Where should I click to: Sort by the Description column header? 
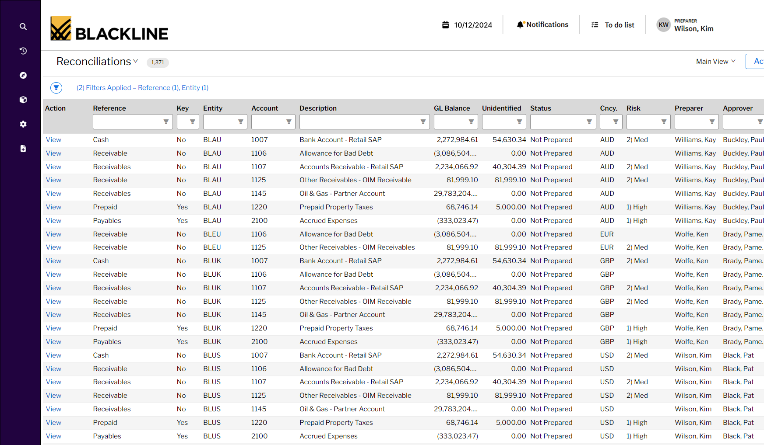(318, 108)
